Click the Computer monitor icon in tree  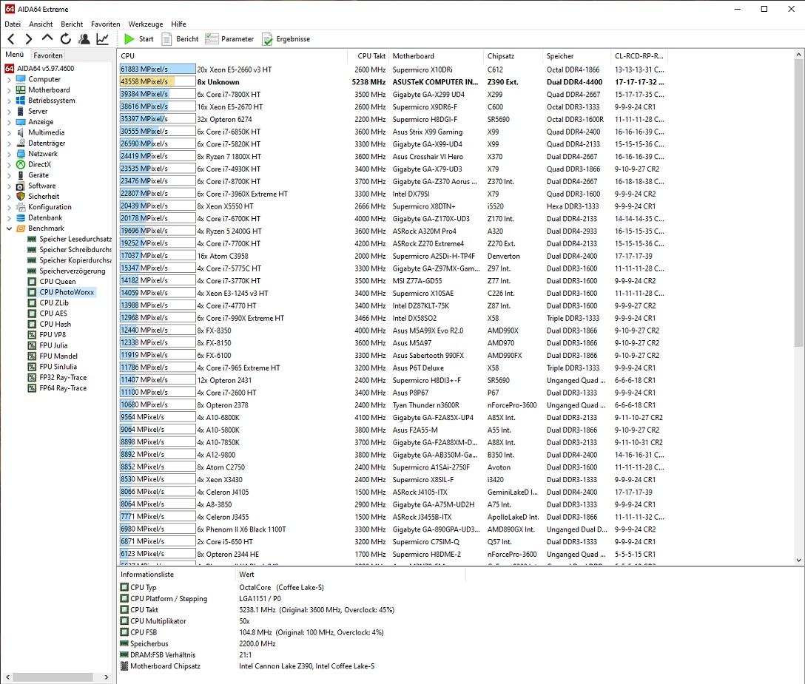click(21, 79)
